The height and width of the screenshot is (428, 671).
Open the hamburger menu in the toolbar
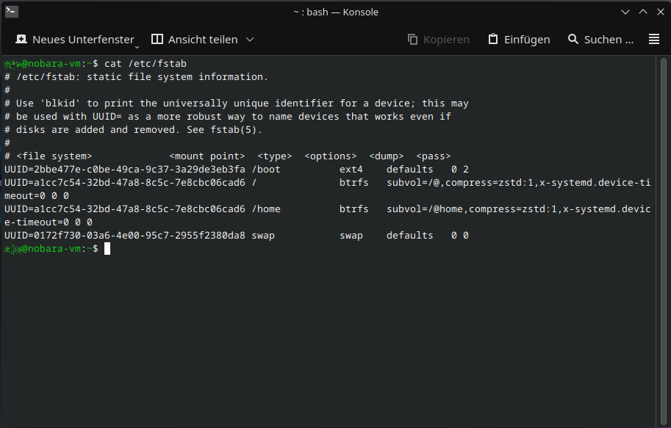pyautogui.click(x=654, y=40)
